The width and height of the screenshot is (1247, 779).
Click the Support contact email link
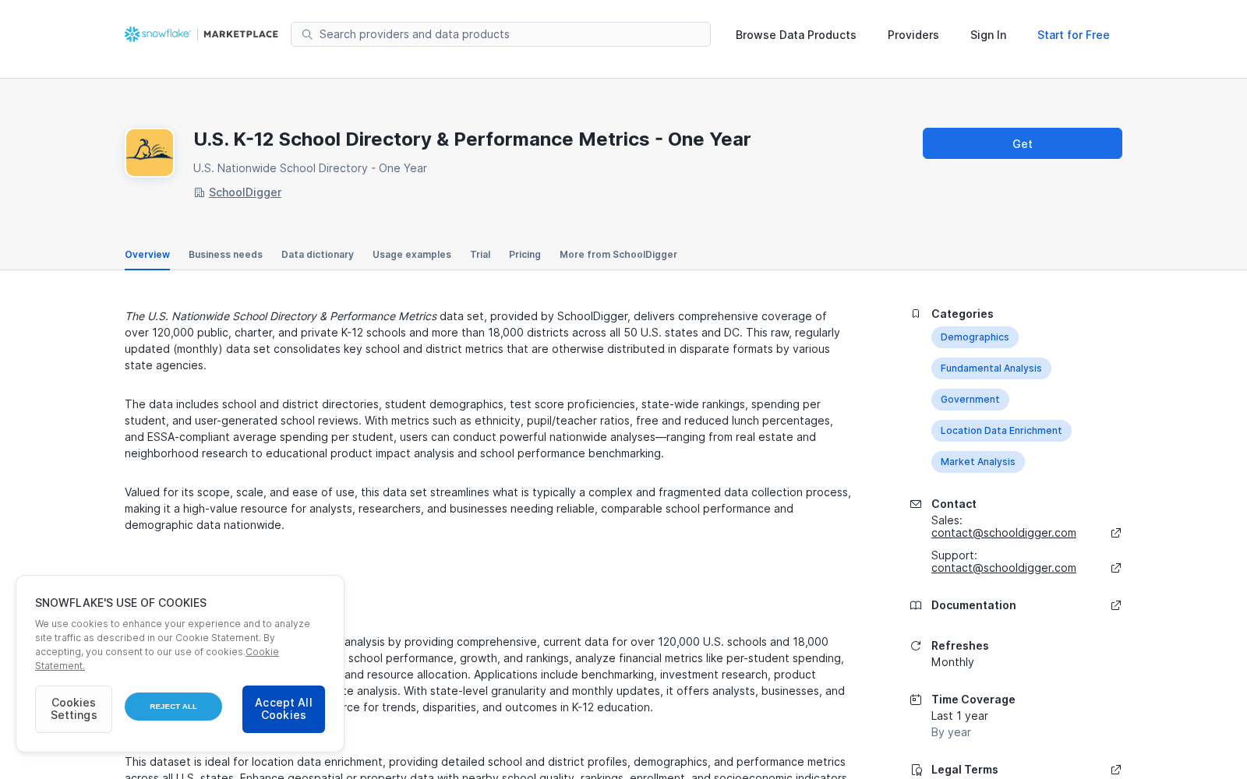(x=1004, y=568)
